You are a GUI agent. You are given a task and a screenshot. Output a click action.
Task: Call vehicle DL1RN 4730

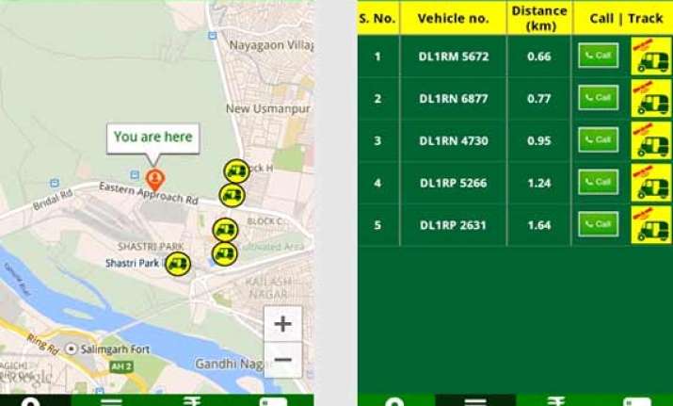tap(598, 139)
